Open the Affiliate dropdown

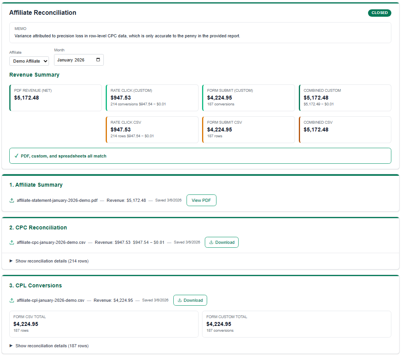[x=29, y=61]
